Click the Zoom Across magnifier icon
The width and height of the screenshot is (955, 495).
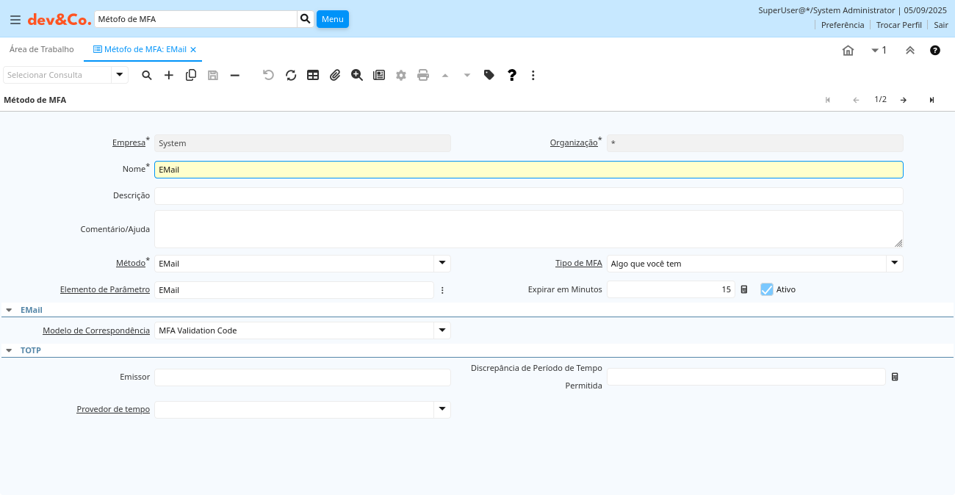point(357,75)
